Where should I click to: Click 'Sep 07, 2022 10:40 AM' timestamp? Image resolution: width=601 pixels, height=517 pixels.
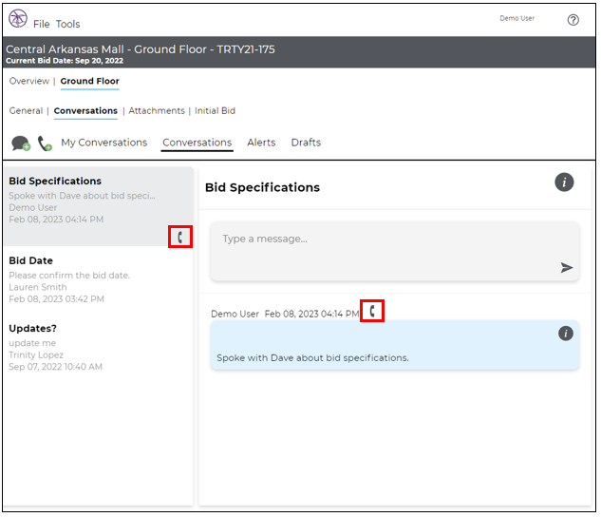point(56,367)
